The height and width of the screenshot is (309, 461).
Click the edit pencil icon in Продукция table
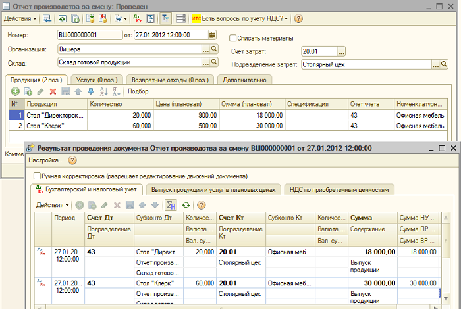pyautogui.click(x=40, y=91)
